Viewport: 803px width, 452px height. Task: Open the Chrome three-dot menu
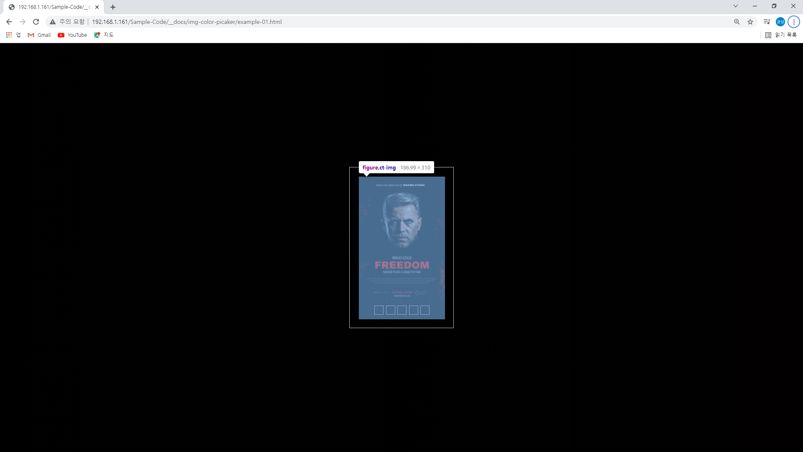(x=793, y=22)
